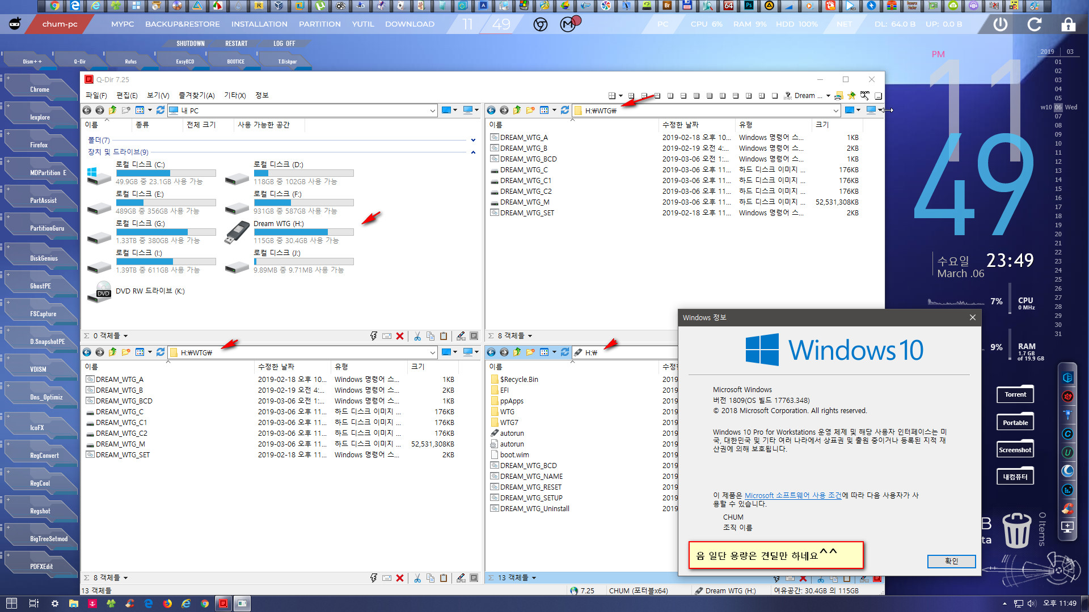The image size is (1089, 612).
Task: Go forward in the bottom-left H:\WTG\ pane
Action: click(x=100, y=352)
